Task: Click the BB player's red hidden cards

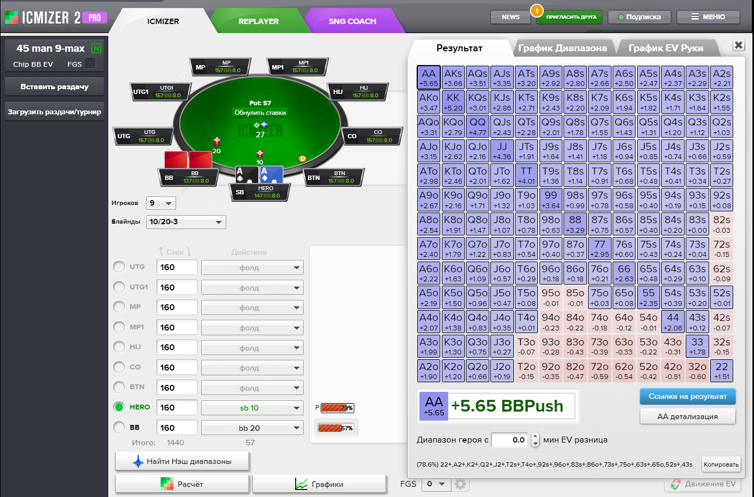Action: pyautogui.click(x=188, y=160)
